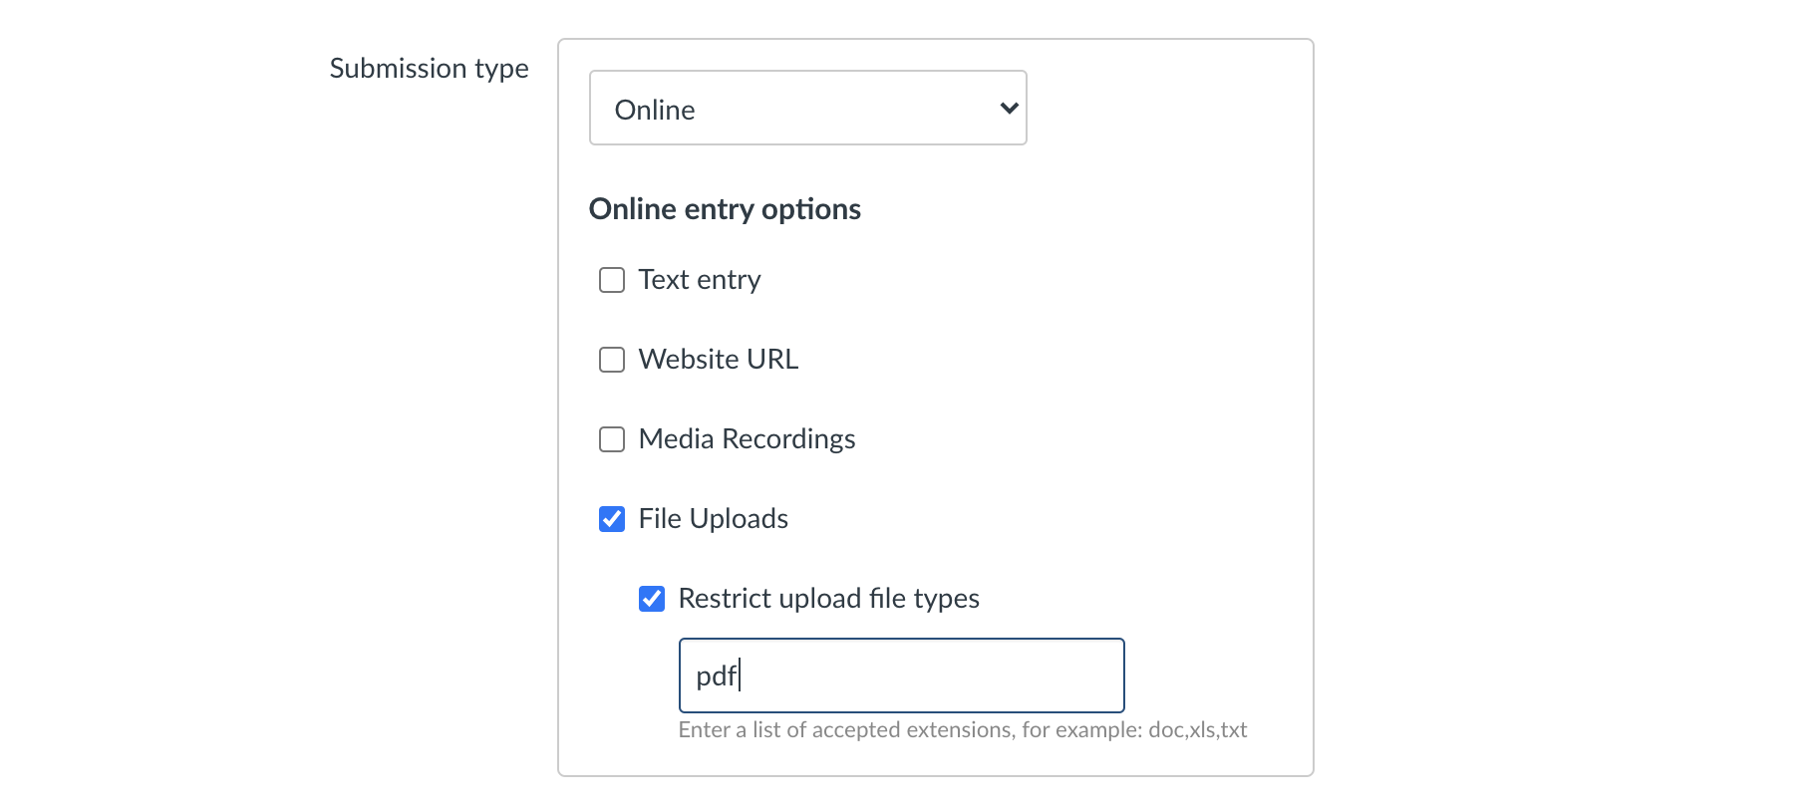Click the 'Submission type' field label
The width and height of the screenshot is (1805, 809).
(x=429, y=69)
